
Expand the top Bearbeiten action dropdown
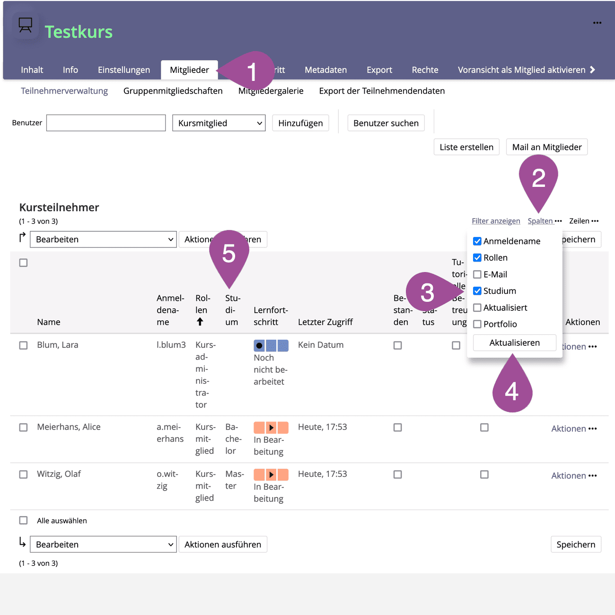[x=103, y=239]
